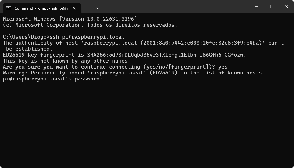
Task: Click the plus icon next to the active tab
Action: tap(88, 8)
